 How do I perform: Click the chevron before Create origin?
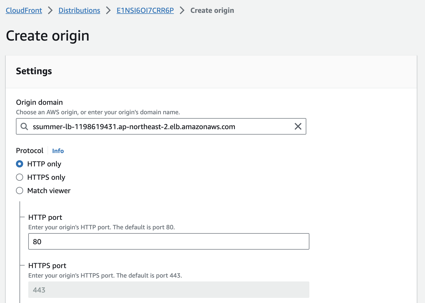[182, 11]
